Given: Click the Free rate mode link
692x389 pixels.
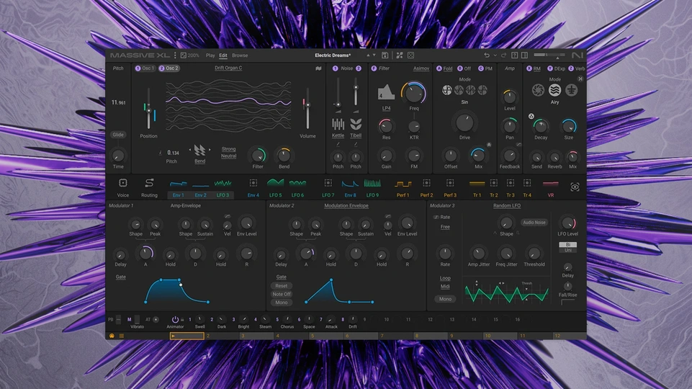Looking at the screenshot, I should [x=445, y=227].
